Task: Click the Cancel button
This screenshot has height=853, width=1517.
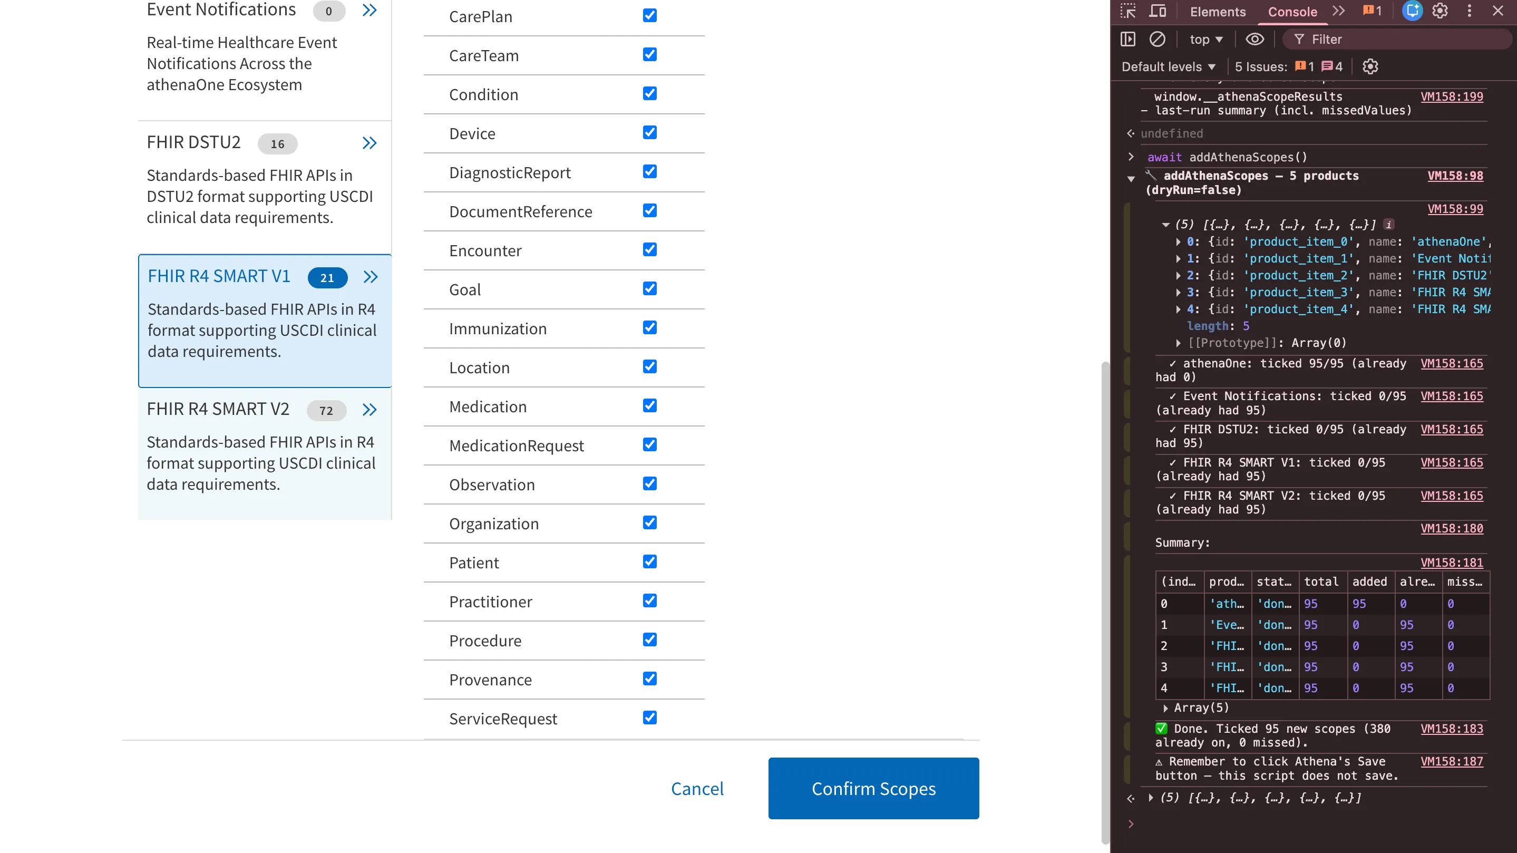Action: pos(697,788)
